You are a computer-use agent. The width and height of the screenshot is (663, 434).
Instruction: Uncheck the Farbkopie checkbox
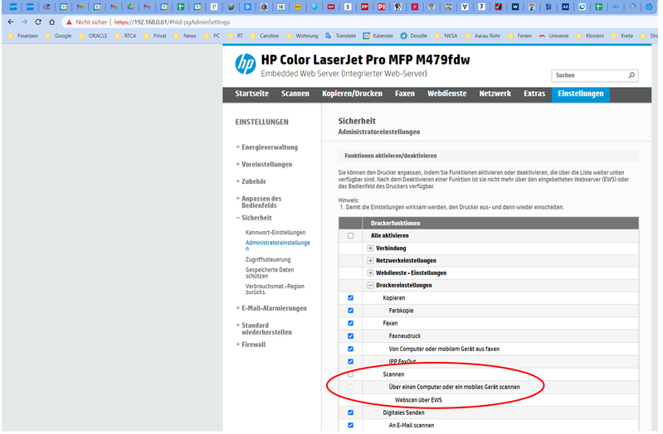[350, 311]
